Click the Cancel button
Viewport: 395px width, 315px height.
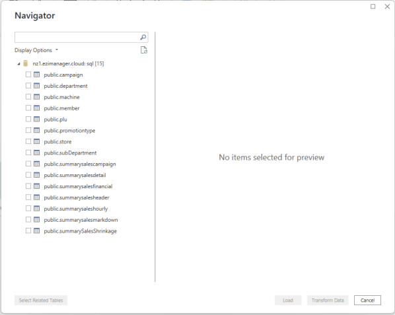point(367,300)
